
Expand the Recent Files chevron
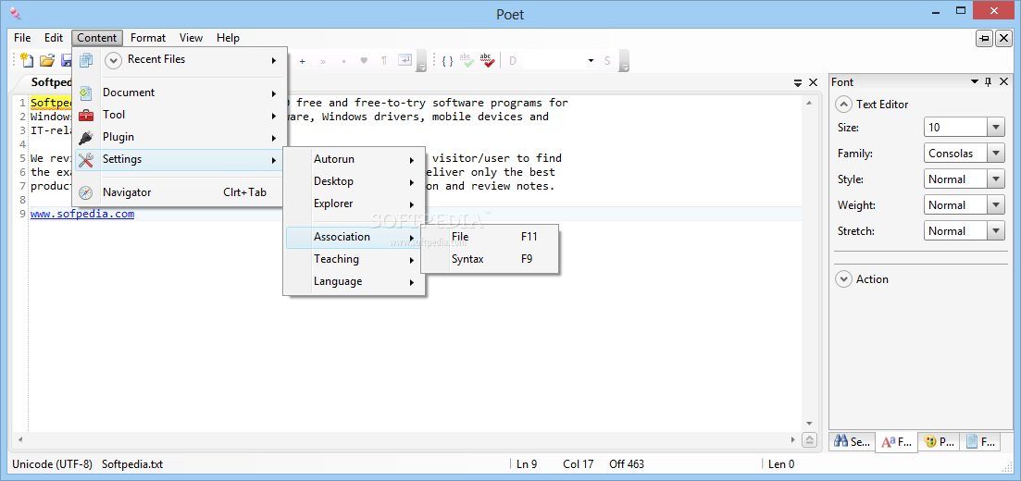coord(113,60)
